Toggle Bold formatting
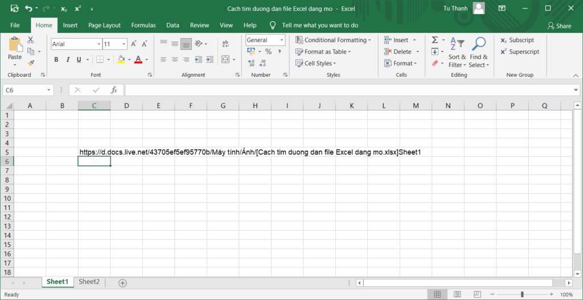This screenshot has height=300, width=583. (56, 60)
